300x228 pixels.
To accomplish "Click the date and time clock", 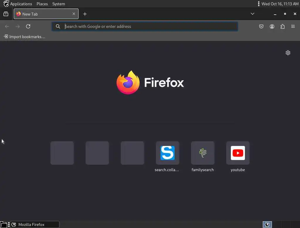I will coord(280,4).
